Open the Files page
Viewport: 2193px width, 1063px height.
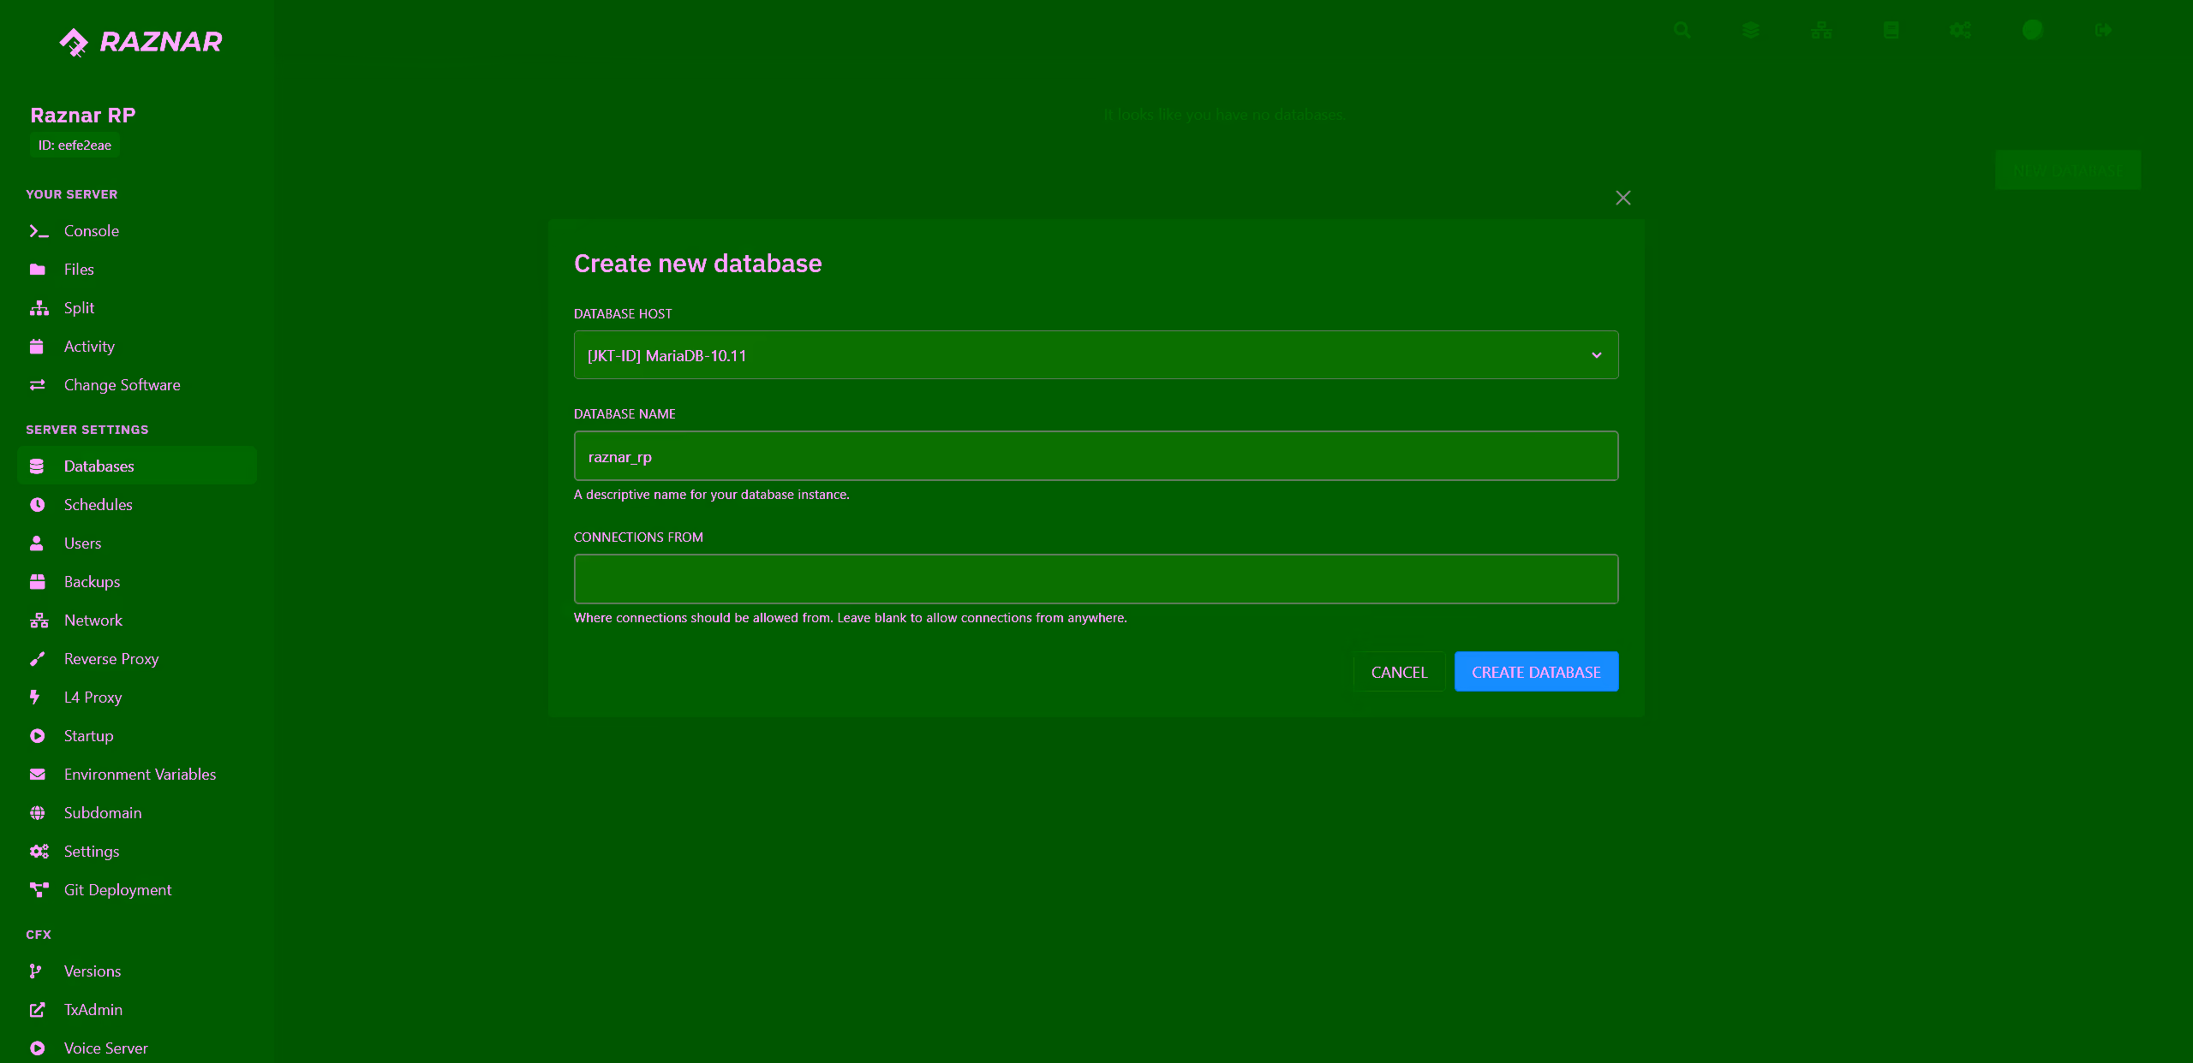pyautogui.click(x=137, y=270)
